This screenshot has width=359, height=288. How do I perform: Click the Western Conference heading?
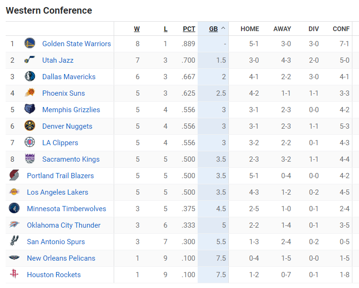pos(49,10)
